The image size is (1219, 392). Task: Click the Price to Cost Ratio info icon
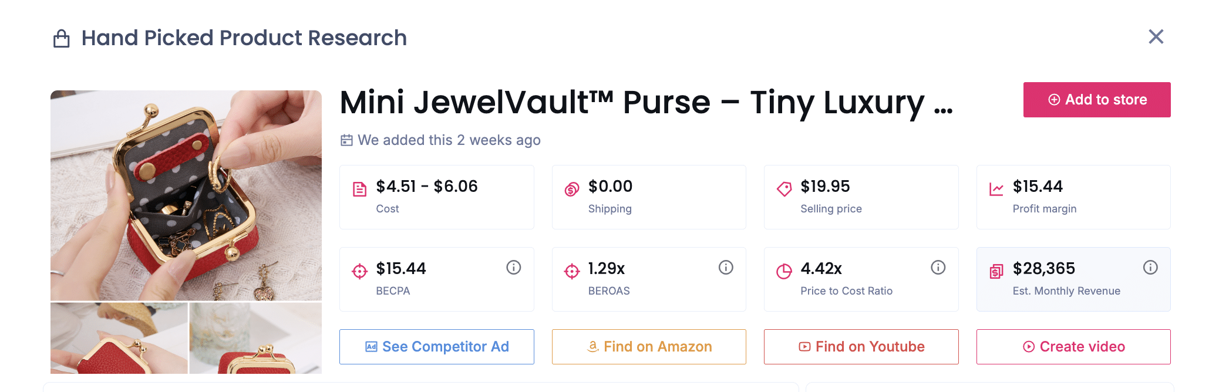point(938,268)
